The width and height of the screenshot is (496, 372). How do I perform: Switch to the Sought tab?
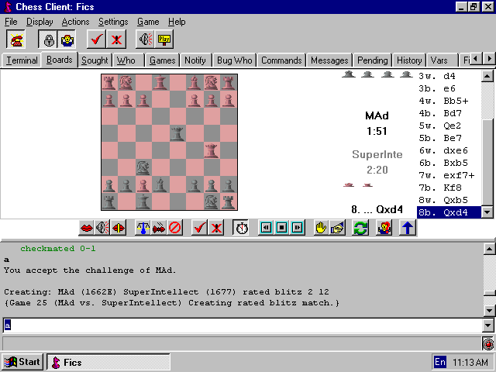pyautogui.click(x=95, y=60)
